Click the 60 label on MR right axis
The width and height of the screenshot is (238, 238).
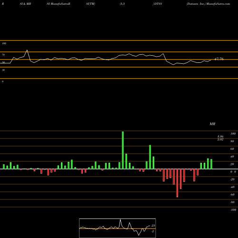click(x=232, y=149)
